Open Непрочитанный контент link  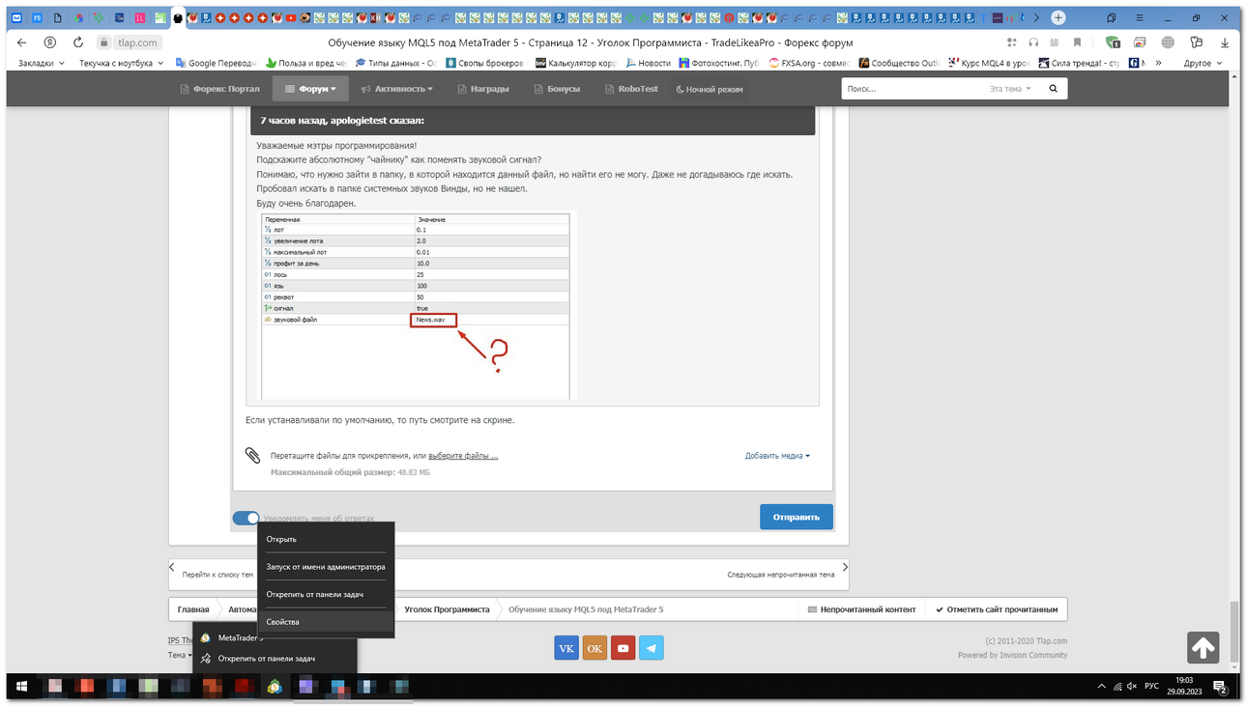862,609
